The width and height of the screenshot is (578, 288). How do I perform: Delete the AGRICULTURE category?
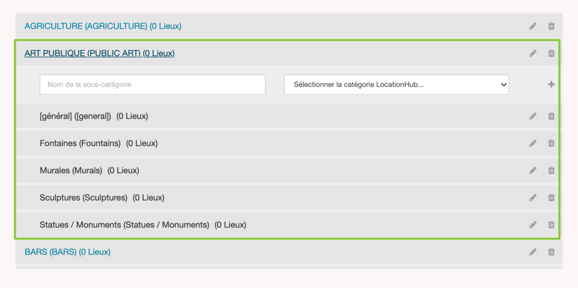551,26
